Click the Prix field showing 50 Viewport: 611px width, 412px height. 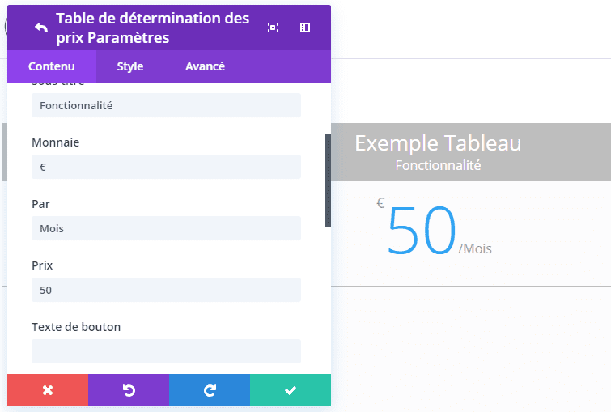(166, 290)
